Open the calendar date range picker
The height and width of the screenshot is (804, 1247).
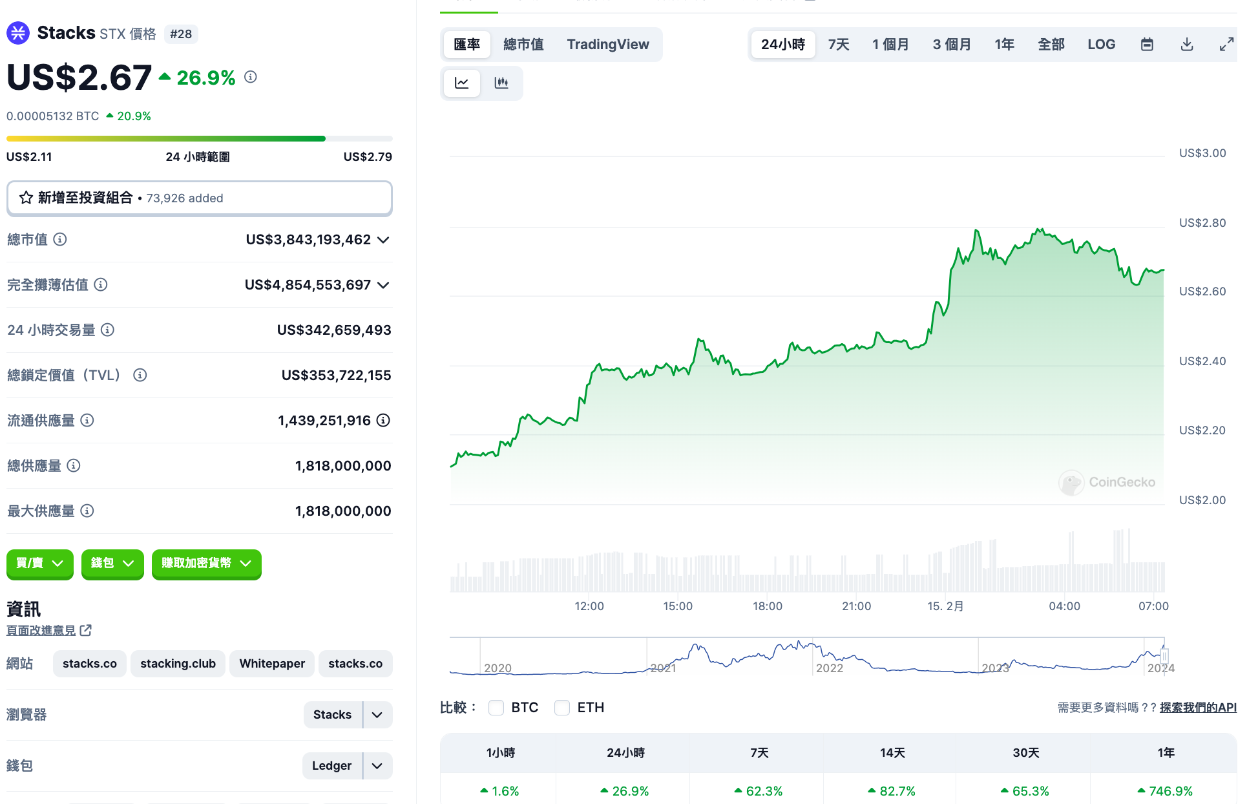point(1147,45)
